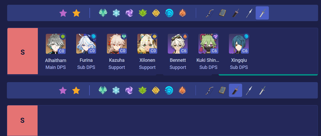Select the Cryo element filter in top bar
The height and width of the screenshot is (136, 321).
coord(116,13)
